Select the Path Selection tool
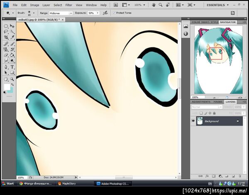This screenshot has height=195, width=249. coord(6,73)
